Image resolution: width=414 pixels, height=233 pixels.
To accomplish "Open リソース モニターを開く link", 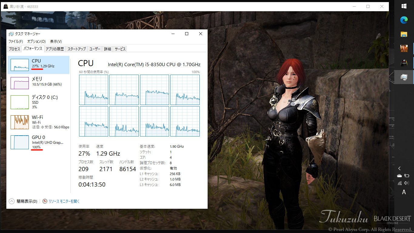I will (x=64, y=201).
